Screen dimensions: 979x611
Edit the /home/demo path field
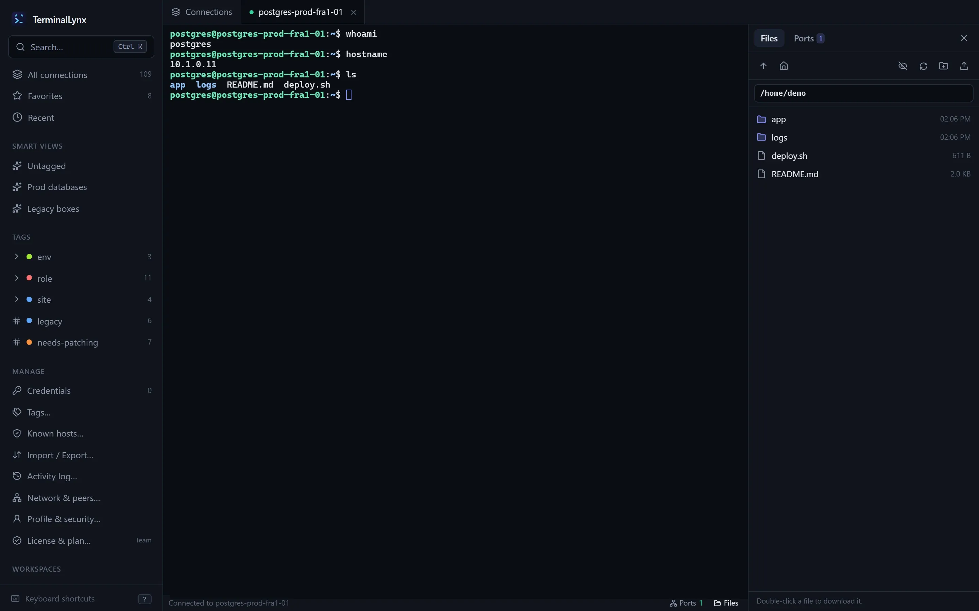click(863, 93)
